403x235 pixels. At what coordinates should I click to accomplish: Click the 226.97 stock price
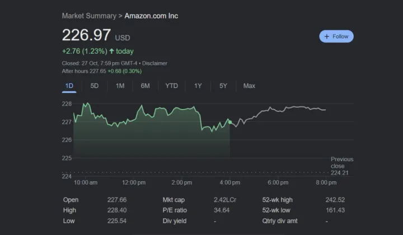coord(86,35)
